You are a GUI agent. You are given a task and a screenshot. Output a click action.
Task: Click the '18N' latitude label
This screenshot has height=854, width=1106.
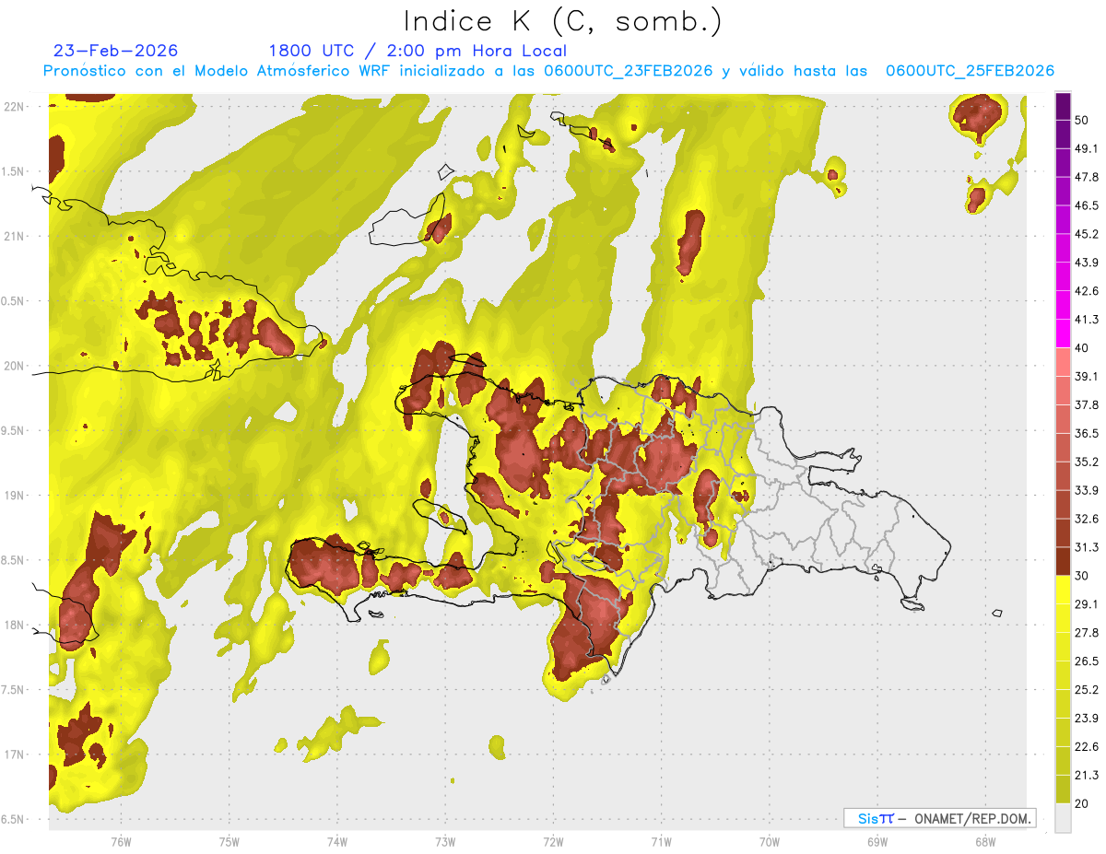16,626
